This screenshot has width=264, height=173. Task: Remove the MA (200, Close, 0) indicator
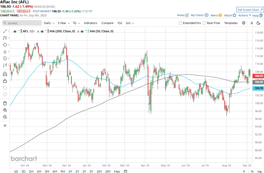[x=78, y=31]
